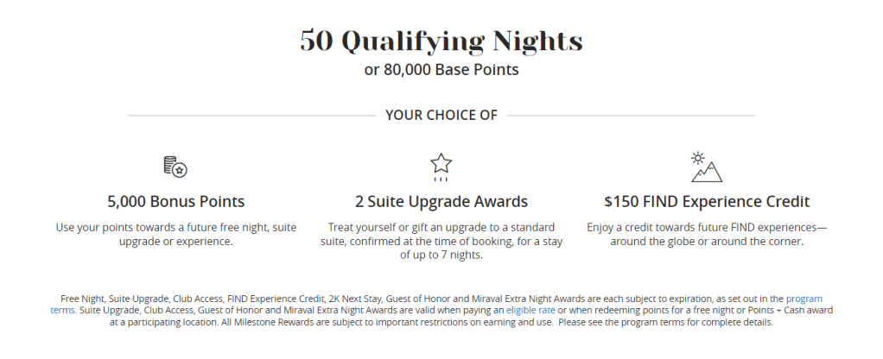The image size is (883, 359).
Task: Click the YOUR CHOICE OF label
Action: point(441,115)
